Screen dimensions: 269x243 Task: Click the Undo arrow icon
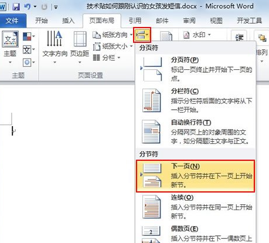pyautogui.click(x=27, y=7)
